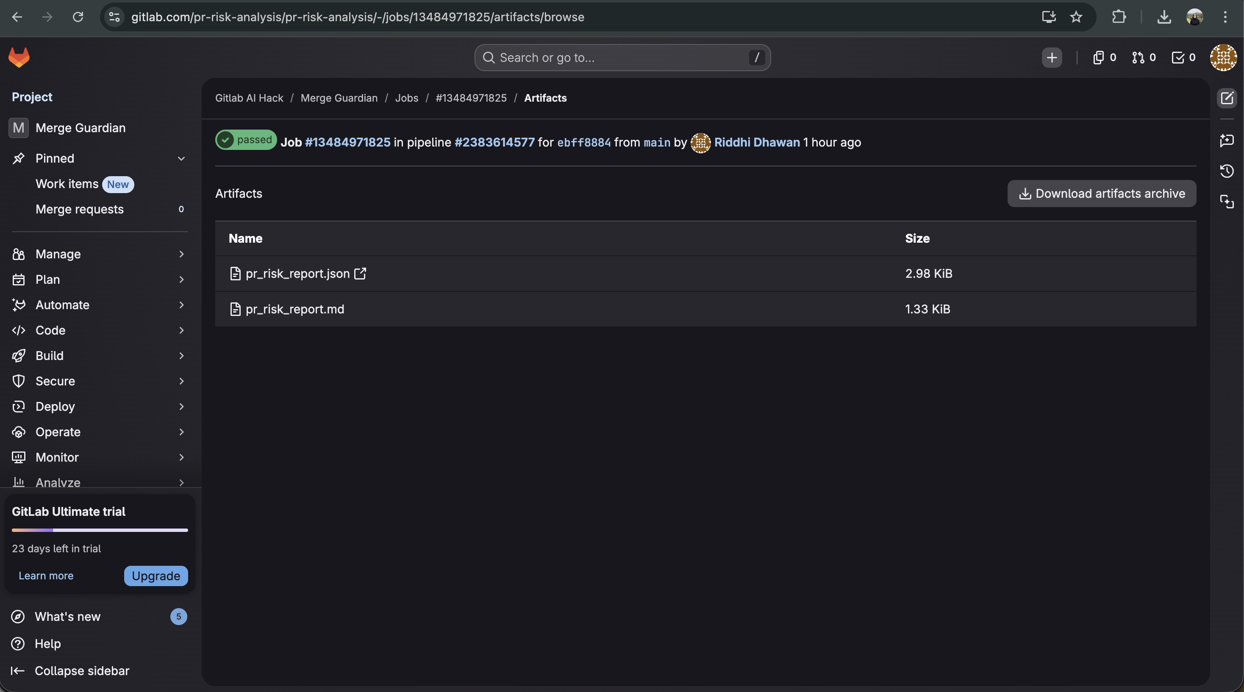
Task: Click Download artifacts archive button
Action: pyautogui.click(x=1101, y=194)
